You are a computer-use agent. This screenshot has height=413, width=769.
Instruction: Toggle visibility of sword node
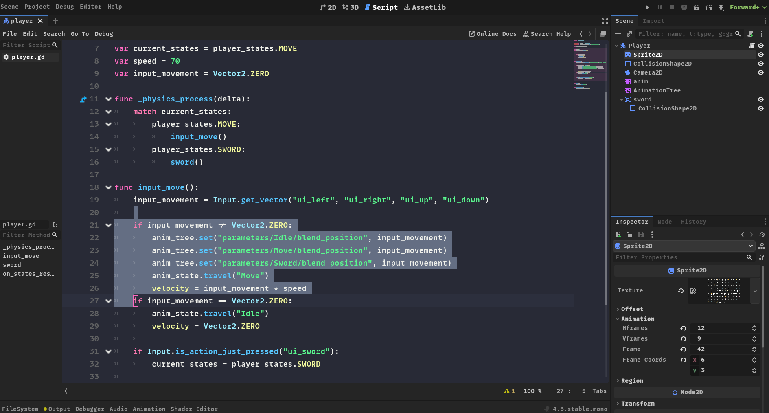coord(760,99)
